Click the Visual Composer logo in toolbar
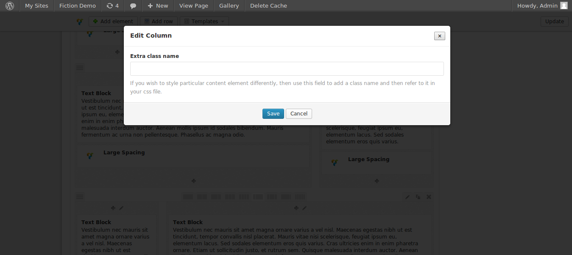Viewport: 572px width, 255px height. pyautogui.click(x=79, y=22)
